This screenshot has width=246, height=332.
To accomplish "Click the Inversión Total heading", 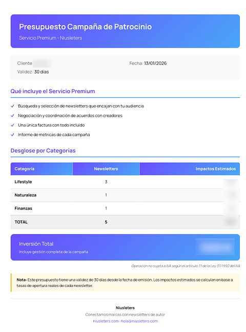I will point(36,244).
